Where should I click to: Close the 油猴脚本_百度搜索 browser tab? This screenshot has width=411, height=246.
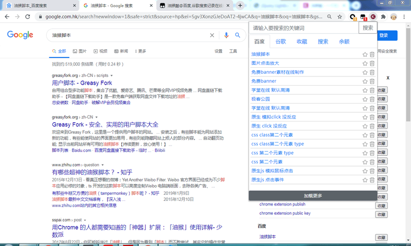click(x=74, y=6)
